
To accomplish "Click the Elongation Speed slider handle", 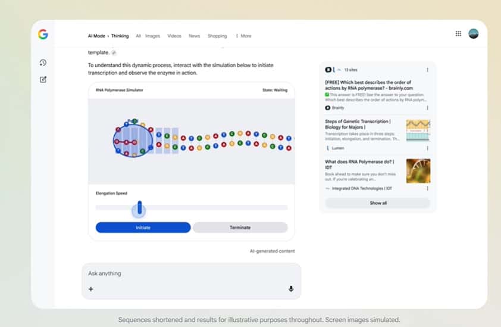I will pyautogui.click(x=140, y=207).
